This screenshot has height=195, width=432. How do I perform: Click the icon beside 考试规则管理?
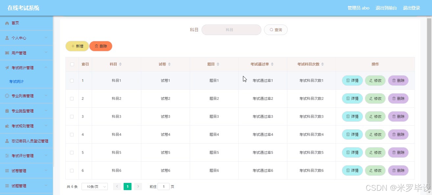point(7,126)
